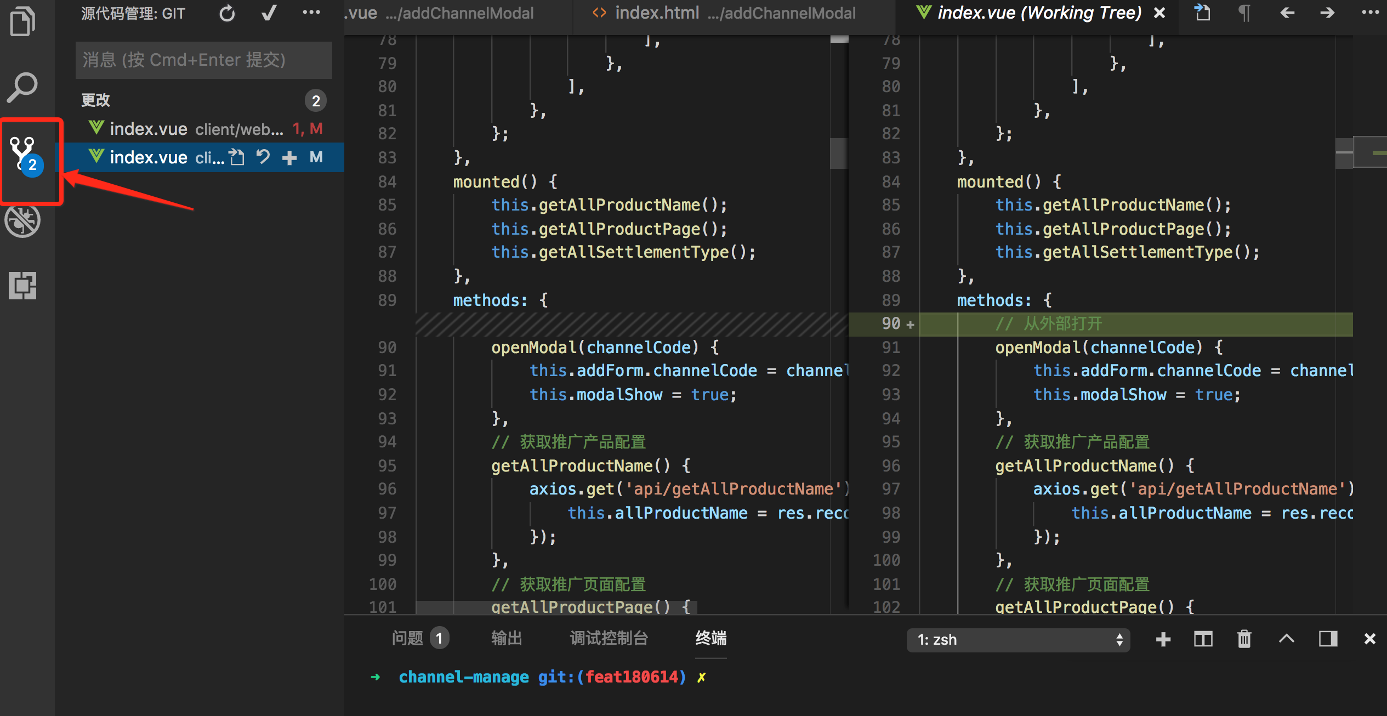Click left pane horizontal scrollbar thumb
This screenshot has width=1387, height=716.
click(556, 607)
